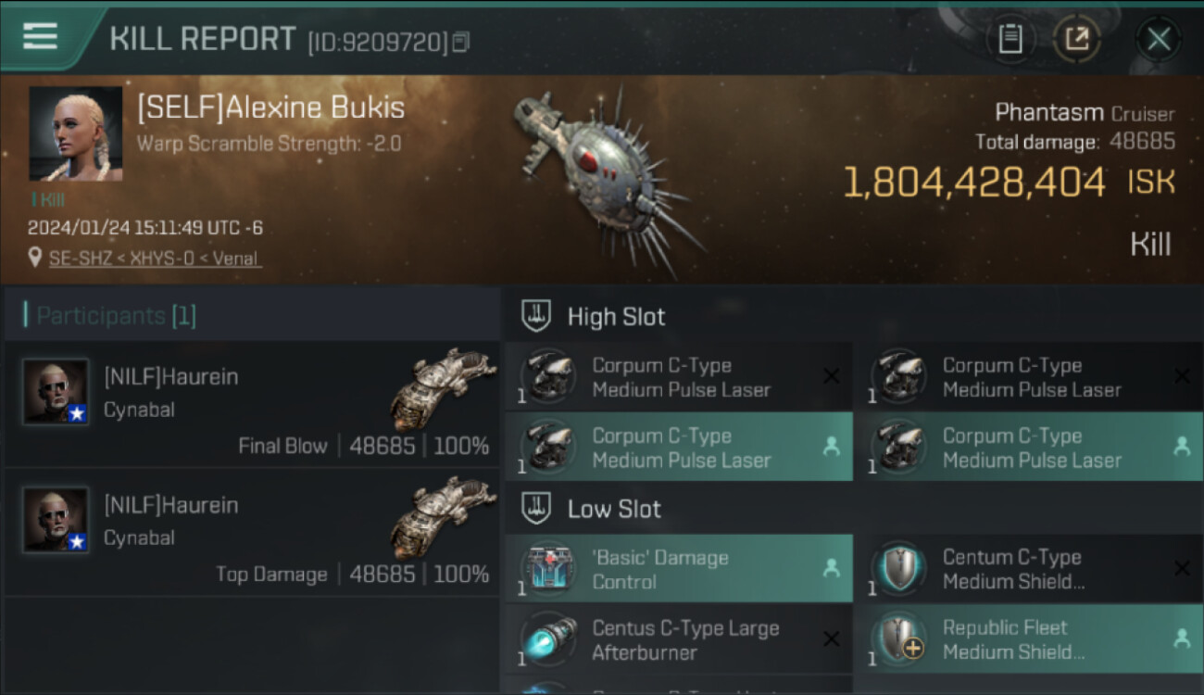View Alexine Bukis pilot portrait
The height and width of the screenshot is (695, 1204).
[x=75, y=134]
